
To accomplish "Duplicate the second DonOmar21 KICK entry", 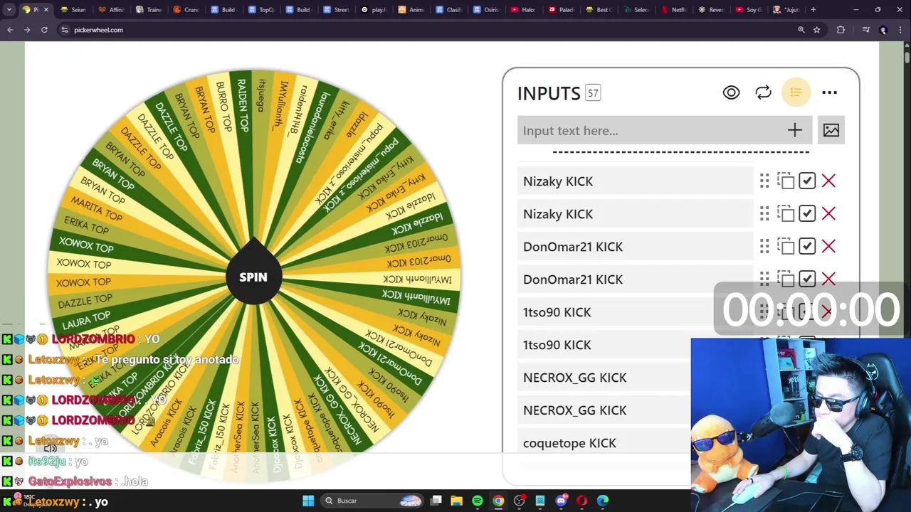I will [x=786, y=279].
